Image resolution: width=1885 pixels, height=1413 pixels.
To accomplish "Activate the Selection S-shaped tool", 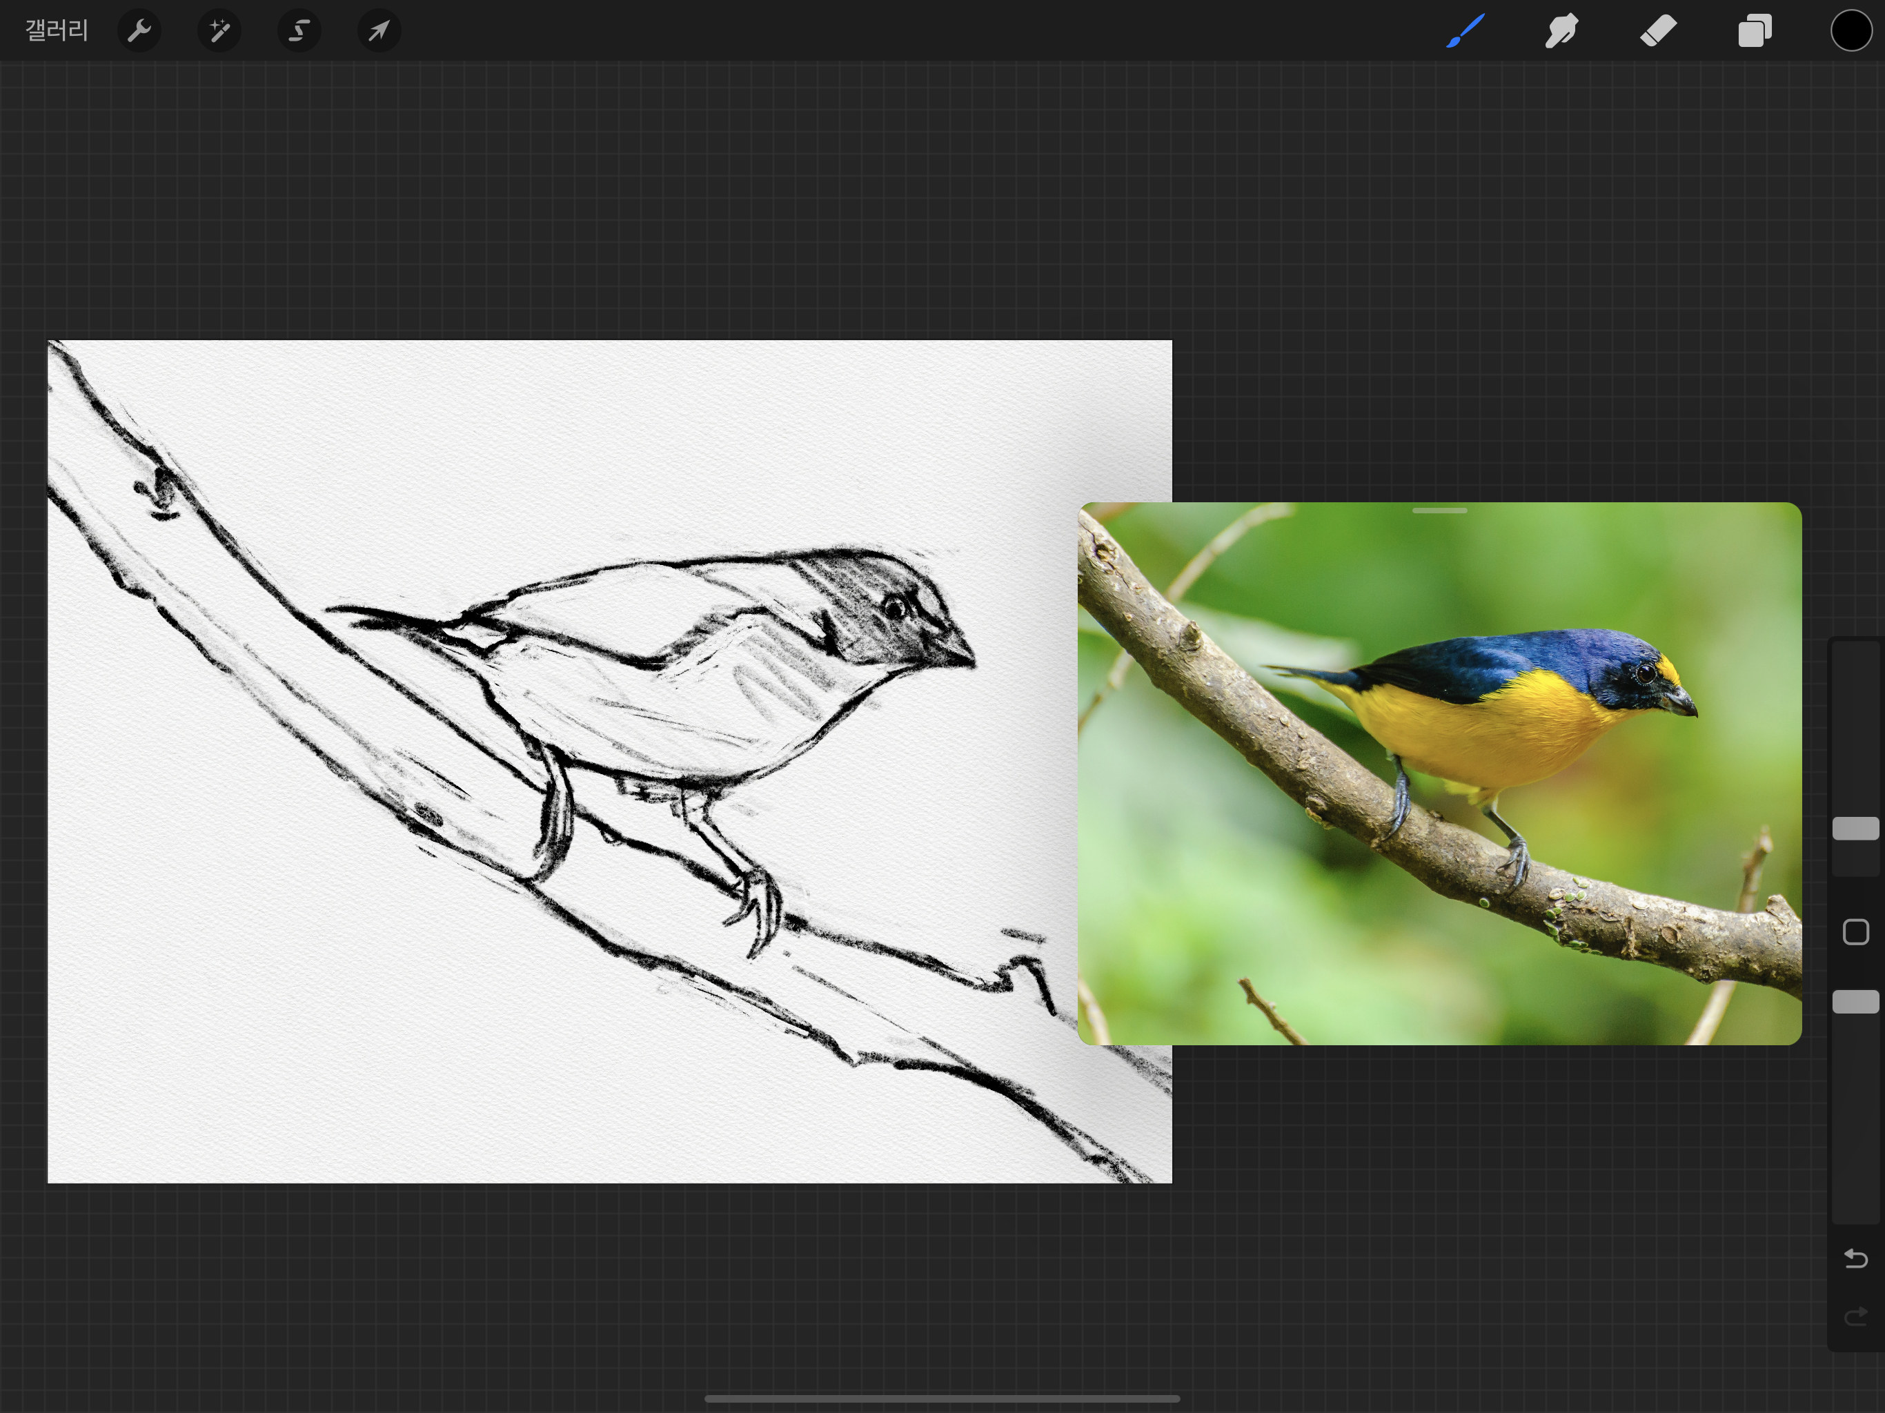I will pos(299,30).
